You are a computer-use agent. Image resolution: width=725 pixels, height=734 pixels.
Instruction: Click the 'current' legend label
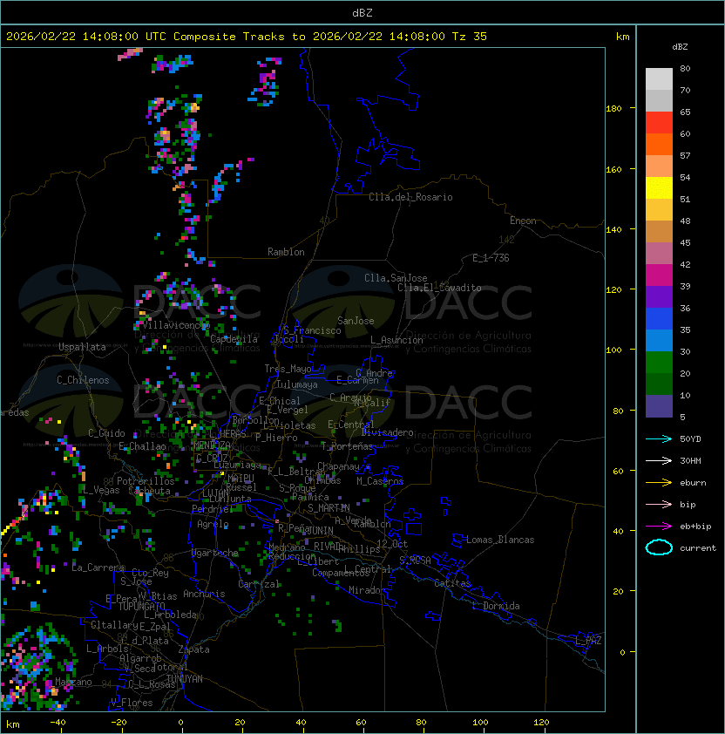tap(698, 548)
